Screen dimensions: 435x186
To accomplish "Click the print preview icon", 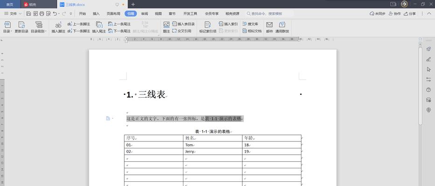I will tap(49, 13).
